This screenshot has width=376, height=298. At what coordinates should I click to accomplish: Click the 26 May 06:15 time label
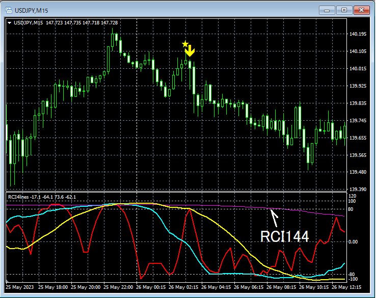249,287
